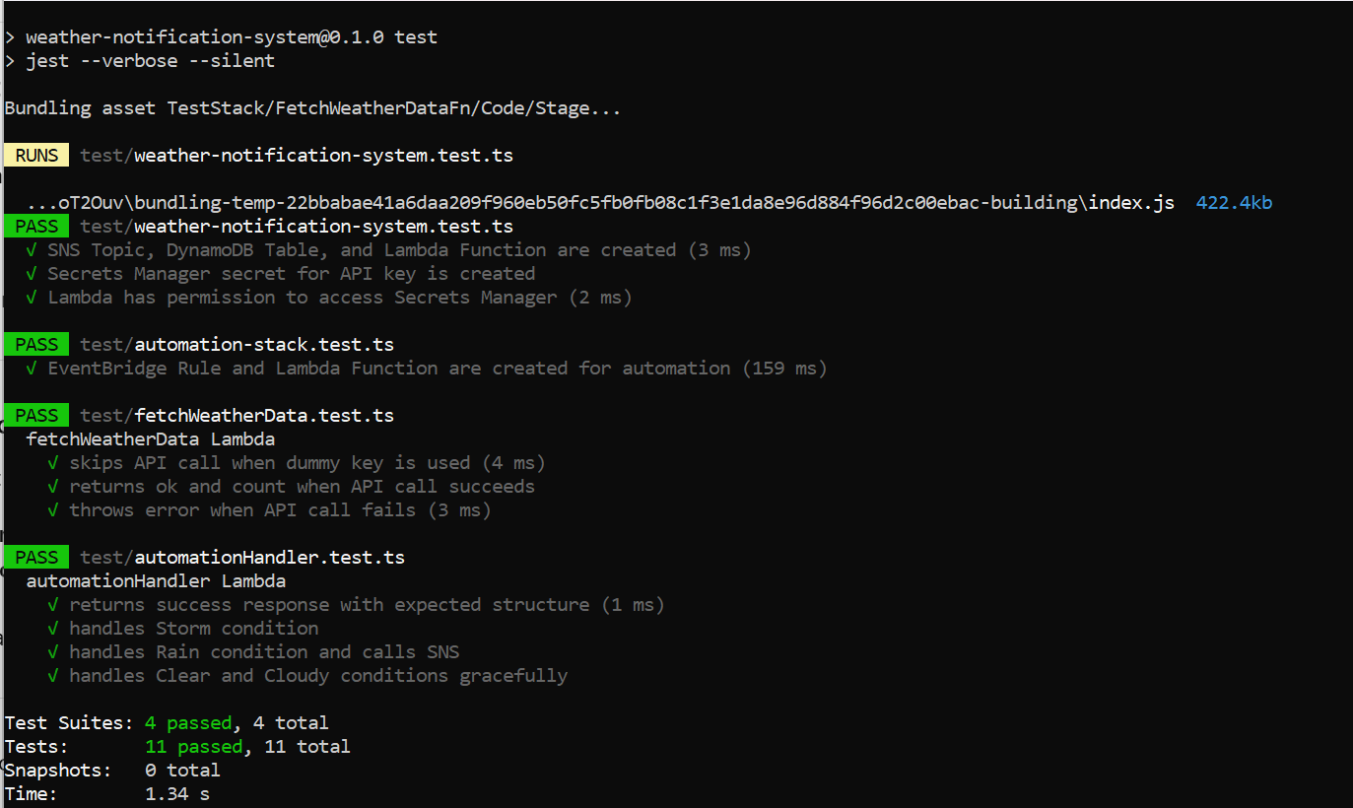Click the checkmark before "EventBridge Rule" test
The image size is (1353, 808).
point(32,369)
